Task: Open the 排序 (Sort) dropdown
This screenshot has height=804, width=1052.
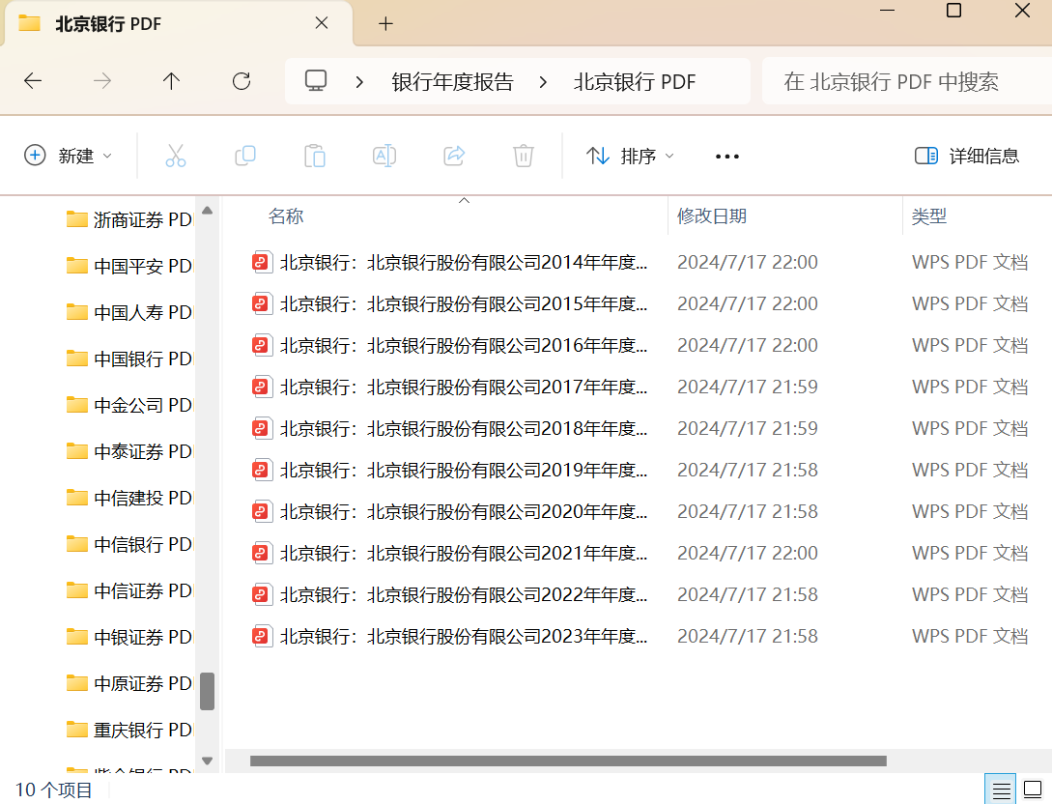Action: coord(630,156)
